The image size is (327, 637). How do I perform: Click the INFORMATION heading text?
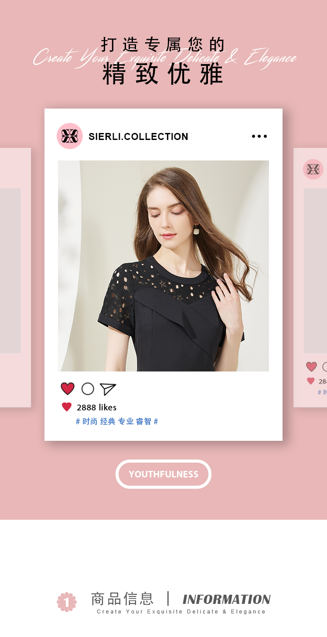click(227, 600)
